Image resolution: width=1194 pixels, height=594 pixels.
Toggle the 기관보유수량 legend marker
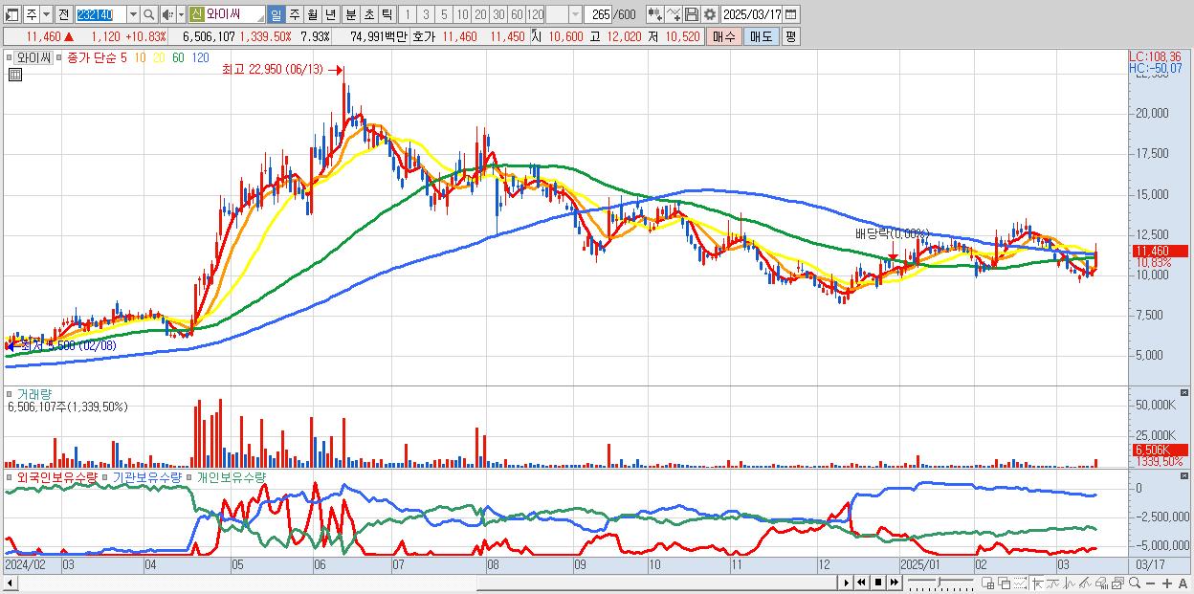[x=106, y=476]
